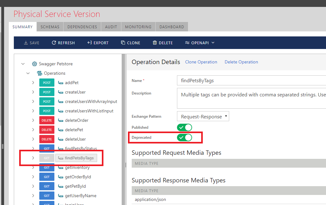
Task: Click the Delete Operation link
Action: click(x=241, y=62)
